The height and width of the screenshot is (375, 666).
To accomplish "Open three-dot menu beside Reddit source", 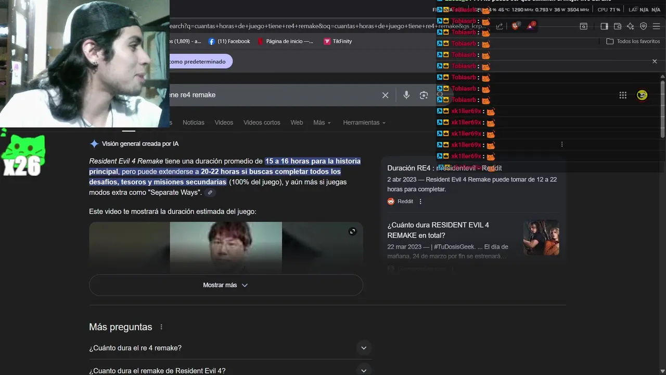I will coord(420,202).
